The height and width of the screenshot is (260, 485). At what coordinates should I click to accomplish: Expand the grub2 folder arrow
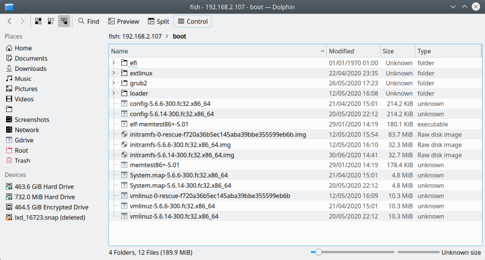(x=113, y=83)
